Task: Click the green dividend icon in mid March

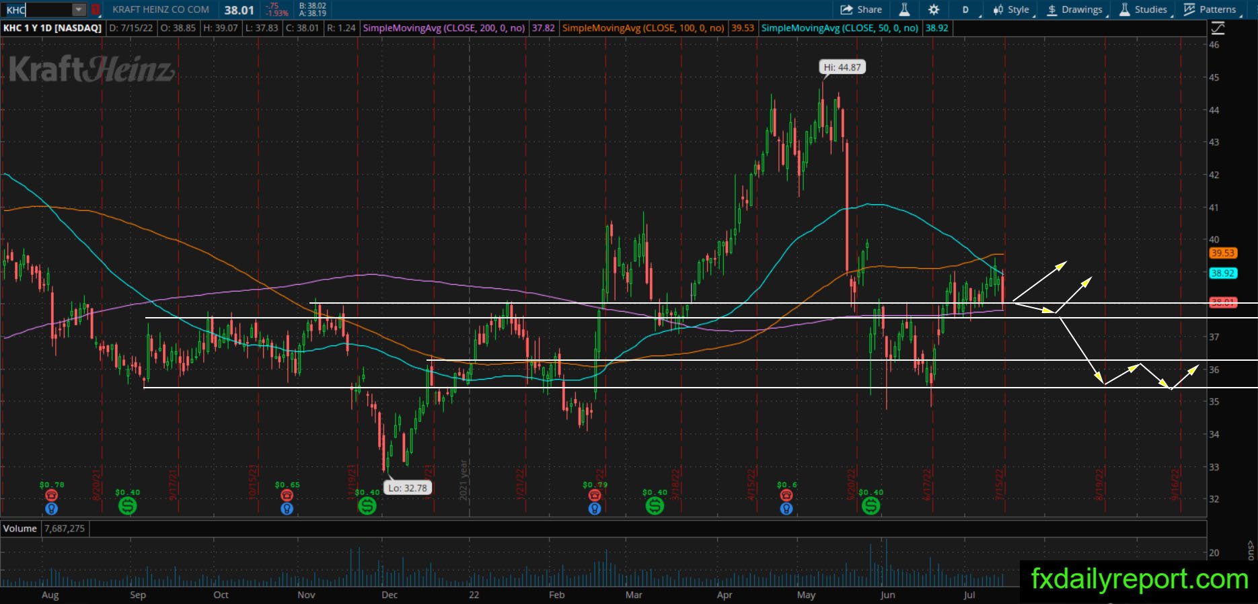Action: [655, 506]
